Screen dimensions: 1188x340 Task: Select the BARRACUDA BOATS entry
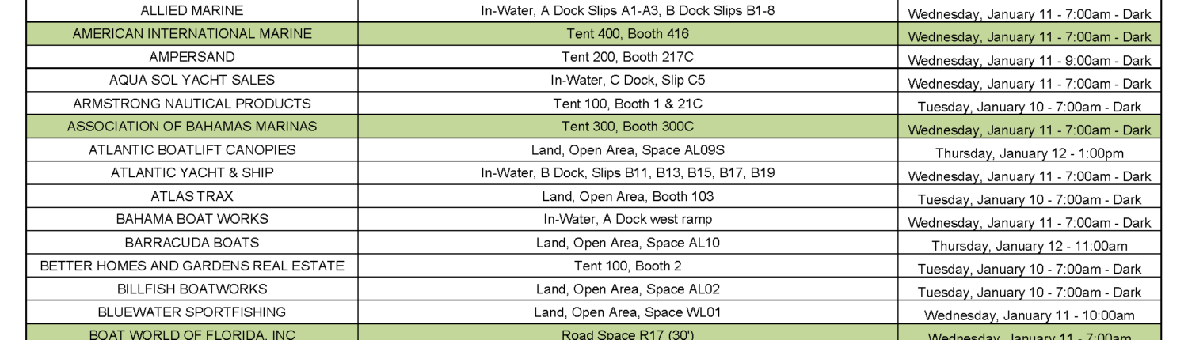tap(192, 243)
